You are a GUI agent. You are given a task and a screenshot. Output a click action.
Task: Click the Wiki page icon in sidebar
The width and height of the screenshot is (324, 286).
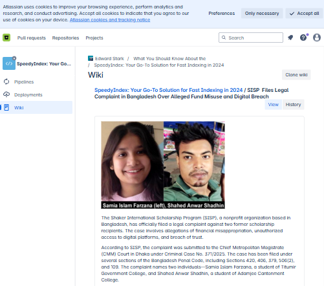pyautogui.click(x=6, y=107)
